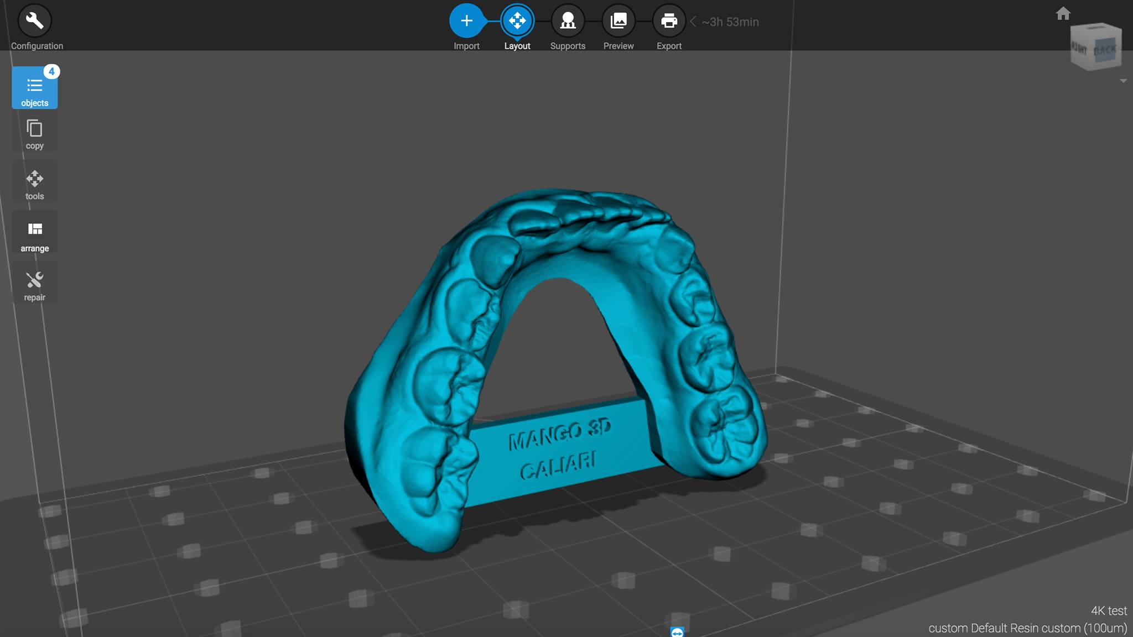
Task: Open the tools move panel
Action: point(35,184)
